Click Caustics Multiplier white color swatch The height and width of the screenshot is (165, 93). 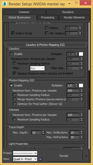(81, 54)
